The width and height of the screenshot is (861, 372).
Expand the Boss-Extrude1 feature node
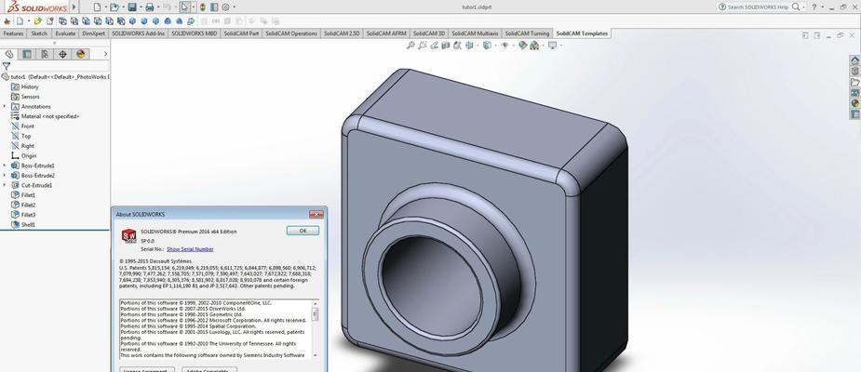click(x=5, y=166)
